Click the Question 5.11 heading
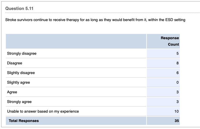 (19, 8)
